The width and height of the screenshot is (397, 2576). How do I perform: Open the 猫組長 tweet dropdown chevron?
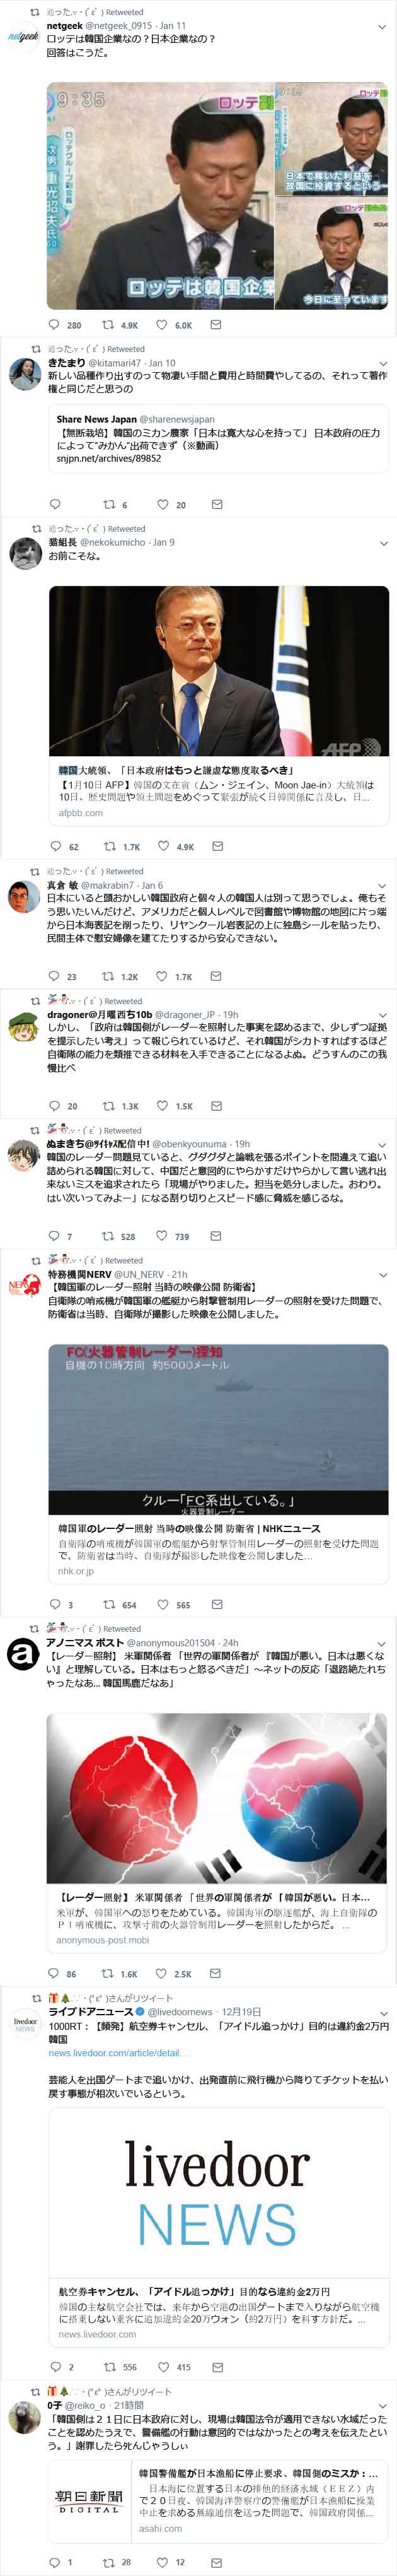[383, 543]
